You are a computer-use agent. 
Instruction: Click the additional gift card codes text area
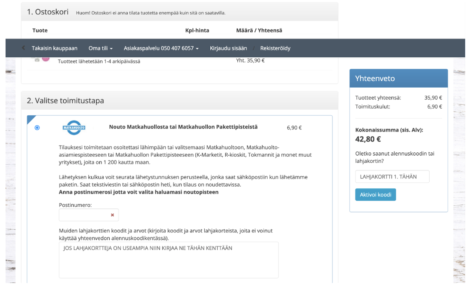click(168, 260)
